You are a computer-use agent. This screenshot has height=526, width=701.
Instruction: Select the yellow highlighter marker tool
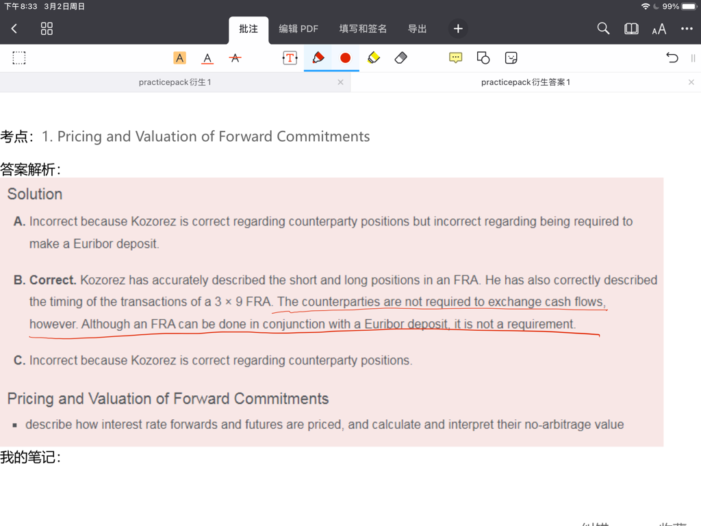373,58
